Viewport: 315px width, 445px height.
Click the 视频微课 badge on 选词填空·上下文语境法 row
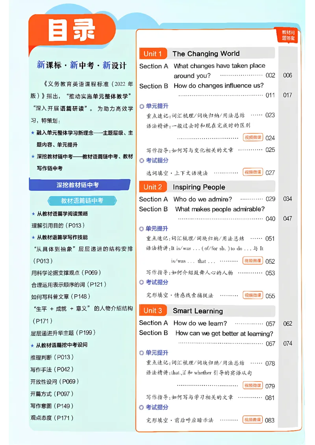(253, 172)
